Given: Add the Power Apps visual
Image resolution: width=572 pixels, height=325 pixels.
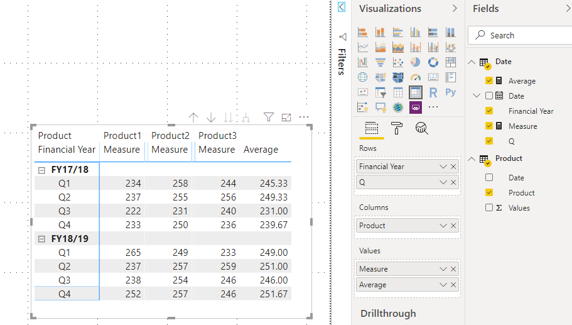Looking at the screenshot, I should [x=416, y=107].
